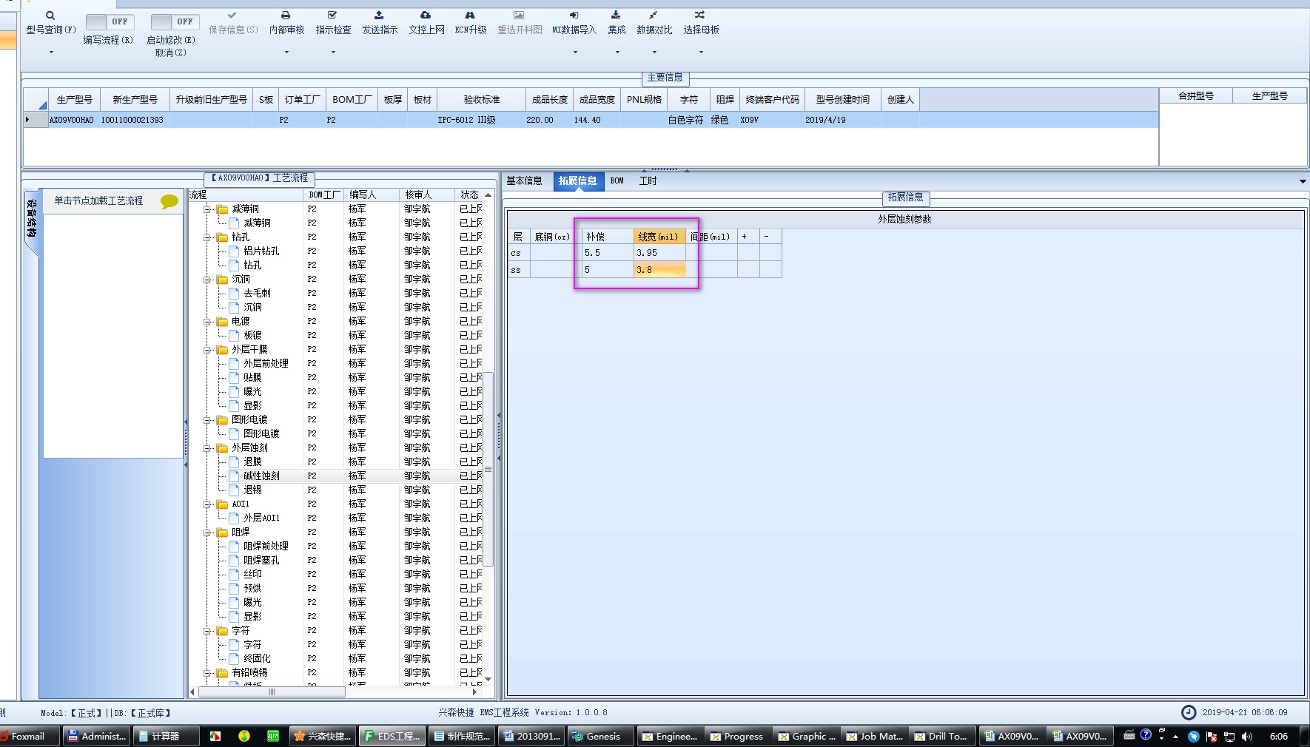1310x747 pixels.
Task: Toggle the 编写流程 OFF switch
Action: 110,21
